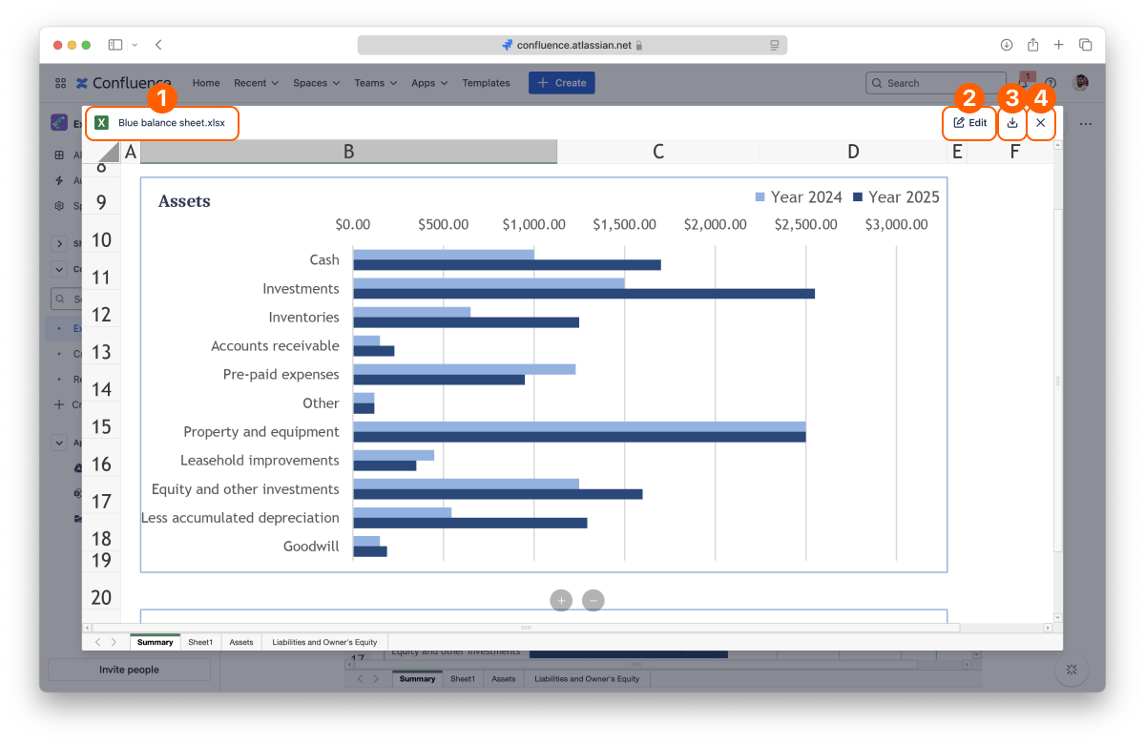Viewport: 1145px width, 744px height.
Task: Open the user profile avatar
Action: tap(1081, 83)
